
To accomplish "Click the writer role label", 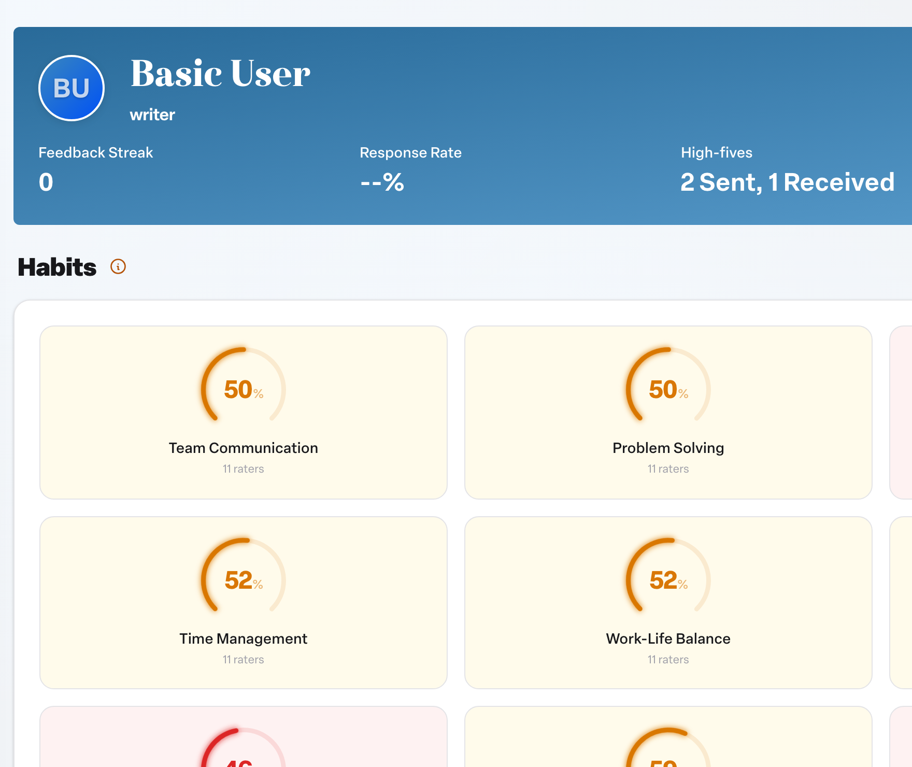I will coord(152,115).
